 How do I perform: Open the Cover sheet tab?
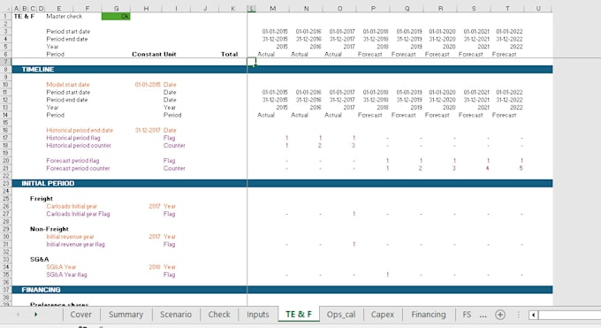click(x=80, y=314)
